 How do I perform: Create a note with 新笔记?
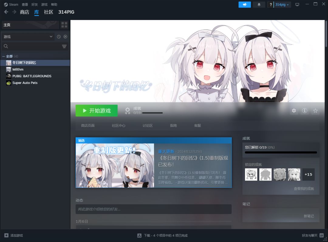coord(309,216)
